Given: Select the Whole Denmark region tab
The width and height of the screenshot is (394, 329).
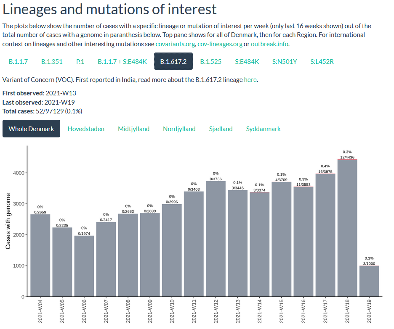Looking at the screenshot, I should [32, 129].
